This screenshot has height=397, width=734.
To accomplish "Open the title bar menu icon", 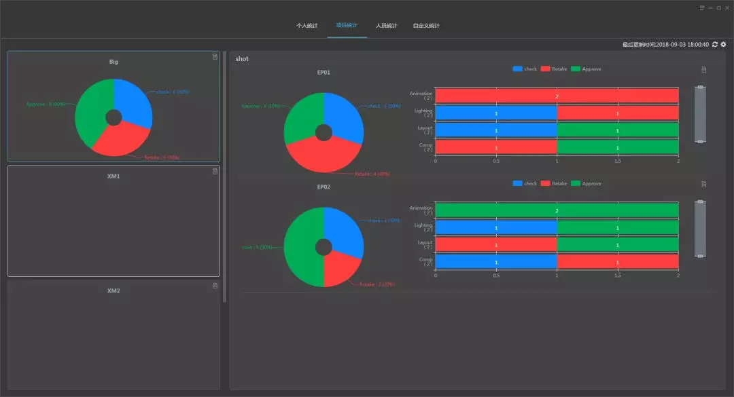I will click(x=702, y=7).
